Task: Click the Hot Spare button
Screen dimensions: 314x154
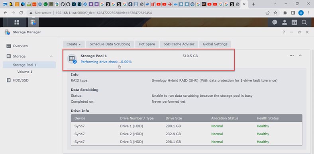Action: (147, 44)
